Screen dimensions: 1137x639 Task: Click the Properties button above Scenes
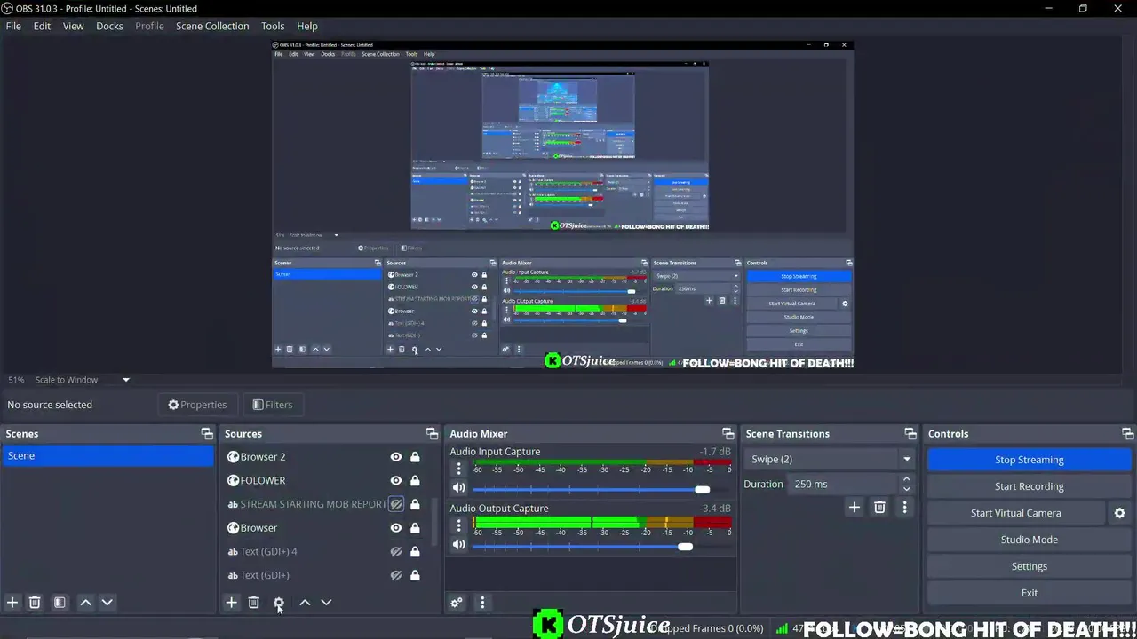pos(197,405)
